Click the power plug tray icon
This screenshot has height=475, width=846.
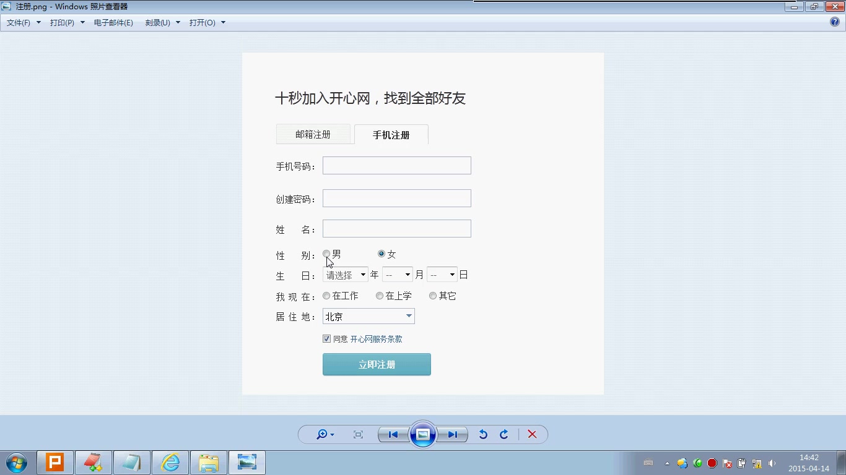[742, 463]
